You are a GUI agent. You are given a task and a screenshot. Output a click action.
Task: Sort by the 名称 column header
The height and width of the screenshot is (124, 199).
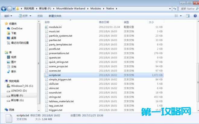pyautogui.click(x=47, y=22)
